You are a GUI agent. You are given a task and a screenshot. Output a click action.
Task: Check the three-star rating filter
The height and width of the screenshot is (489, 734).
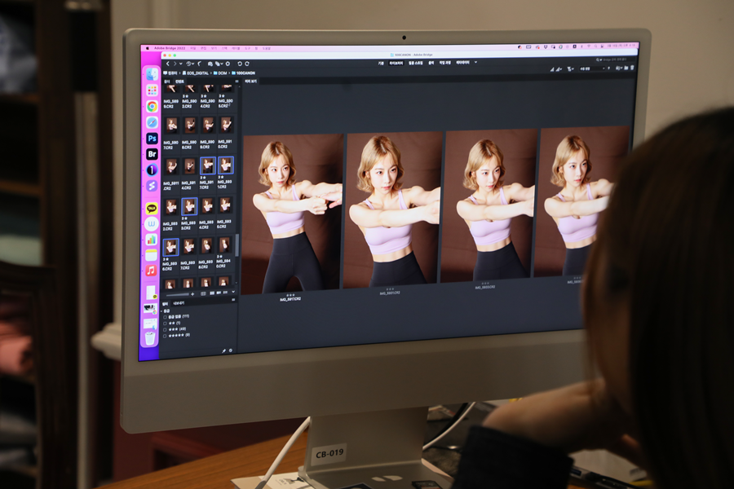[x=166, y=329]
